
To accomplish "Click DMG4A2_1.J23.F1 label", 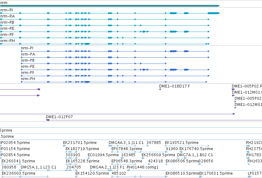I will click(x=107, y=167).
